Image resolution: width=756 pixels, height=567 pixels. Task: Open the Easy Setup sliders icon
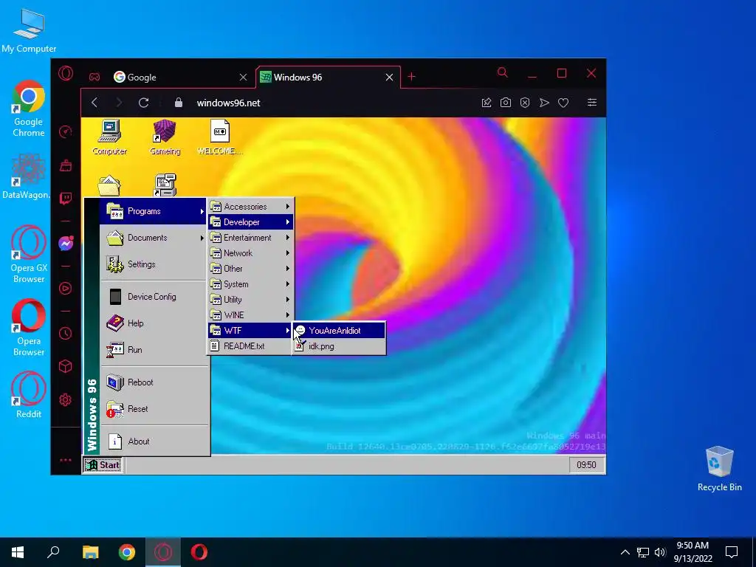[x=592, y=102]
